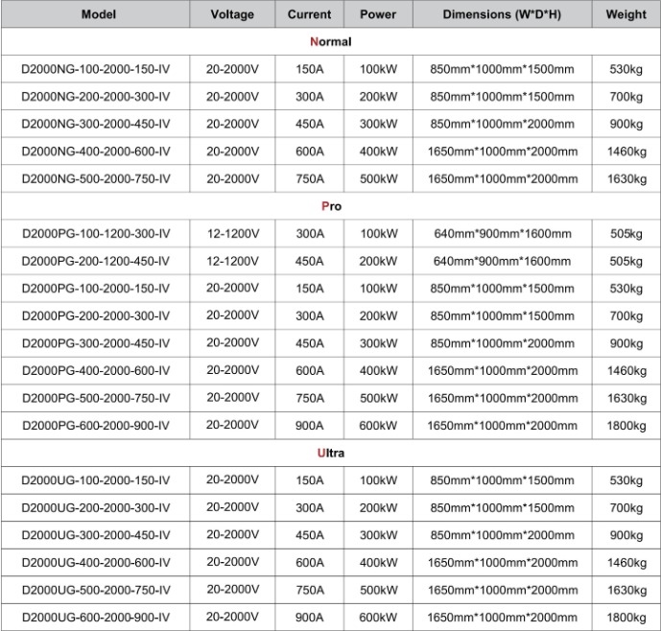This screenshot has width=661, height=631.
Task: Click model D2000NG-500-2000-750-IV cell
Action: (x=96, y=179)
